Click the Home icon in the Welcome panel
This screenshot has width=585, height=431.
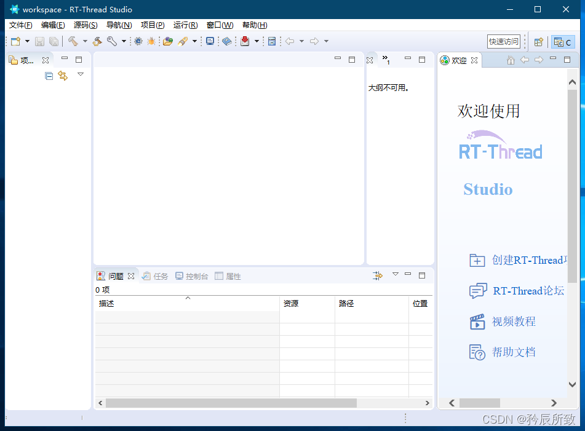pyautogui.click(x=511, y=60)
